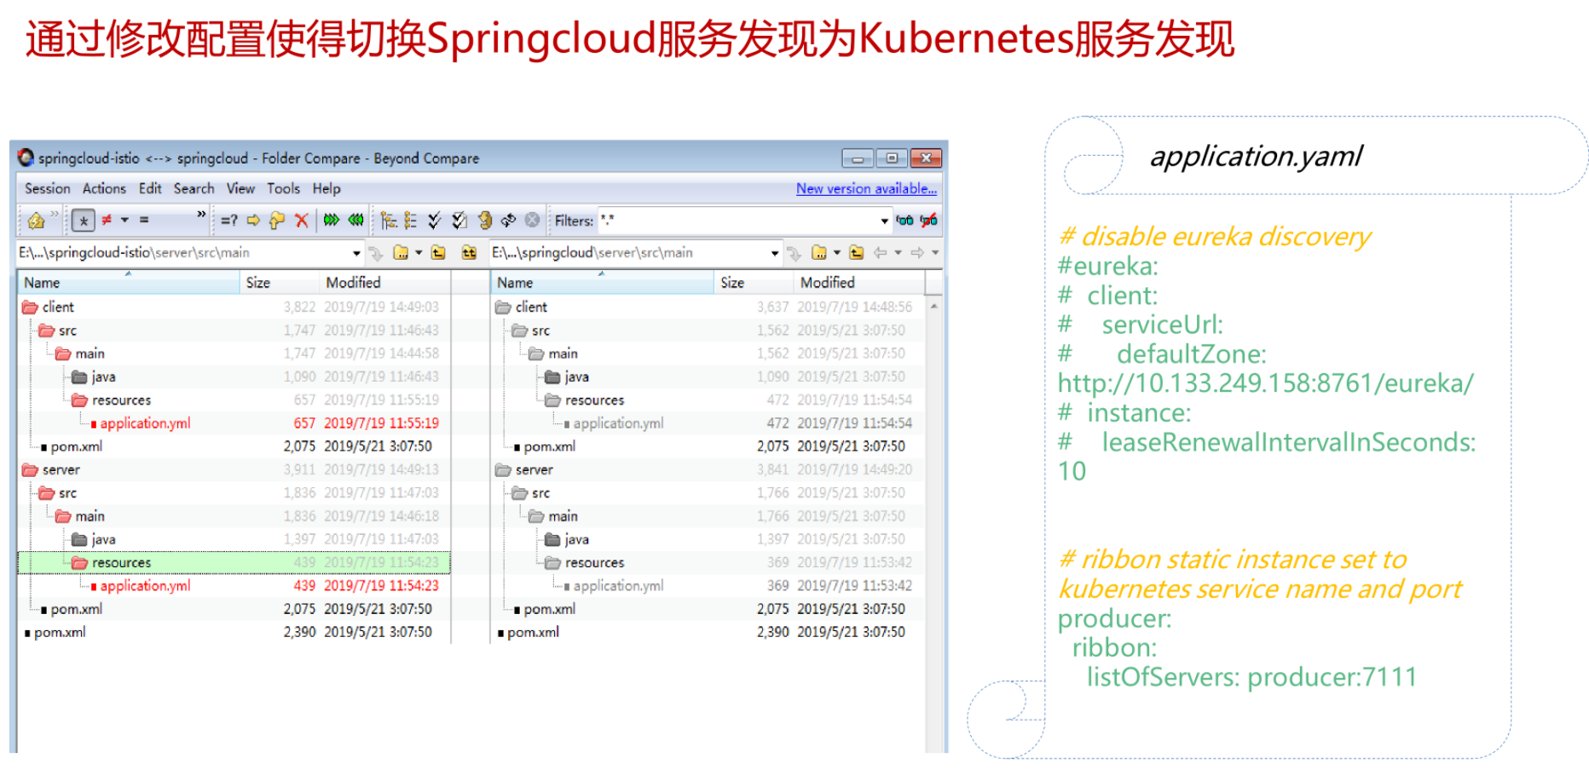Image resolution: width=1589 pixels, height=781 pixels.
Task: Sort springcloud-istio pane by Name column
Action: click(x=129, y=283)
